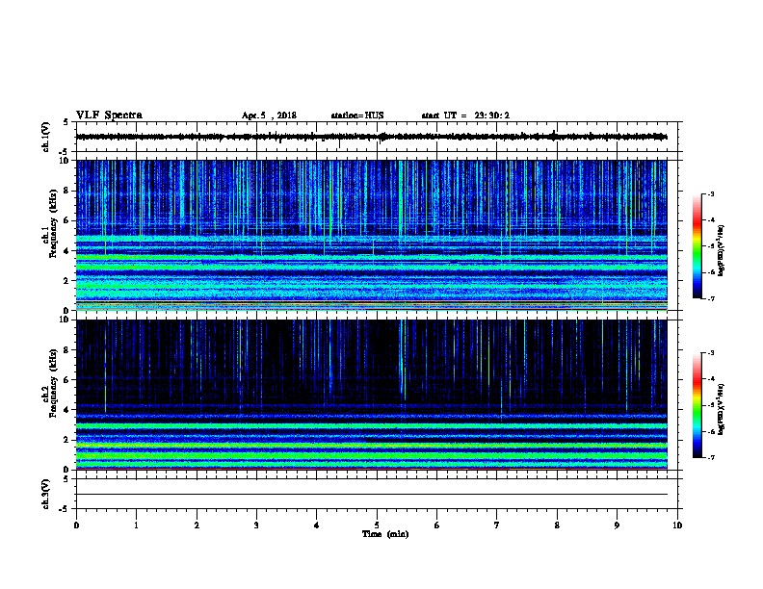The image size is (763, 589).
Task: Click the ch.2 spectrogram color scale bar
Action: click(697, 405)
